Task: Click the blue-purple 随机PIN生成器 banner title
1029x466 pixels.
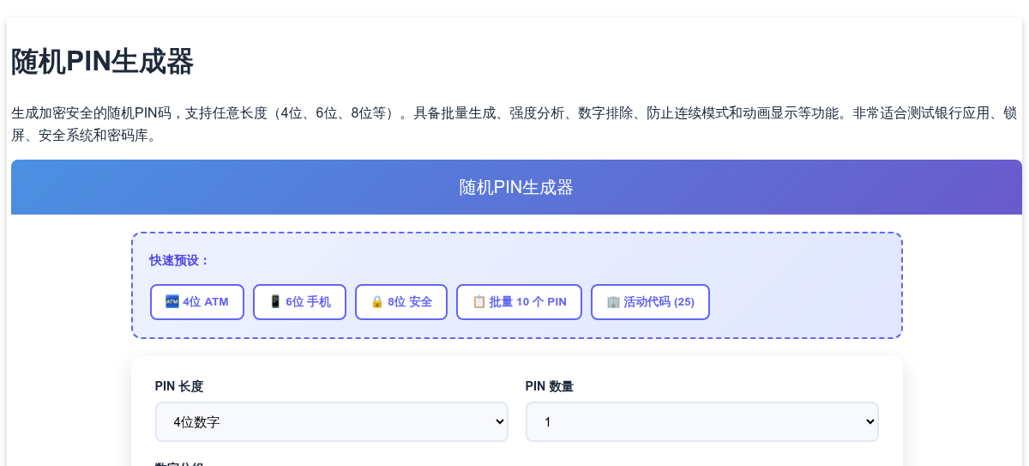Action: pyautogui.click(x=516, y=187)
